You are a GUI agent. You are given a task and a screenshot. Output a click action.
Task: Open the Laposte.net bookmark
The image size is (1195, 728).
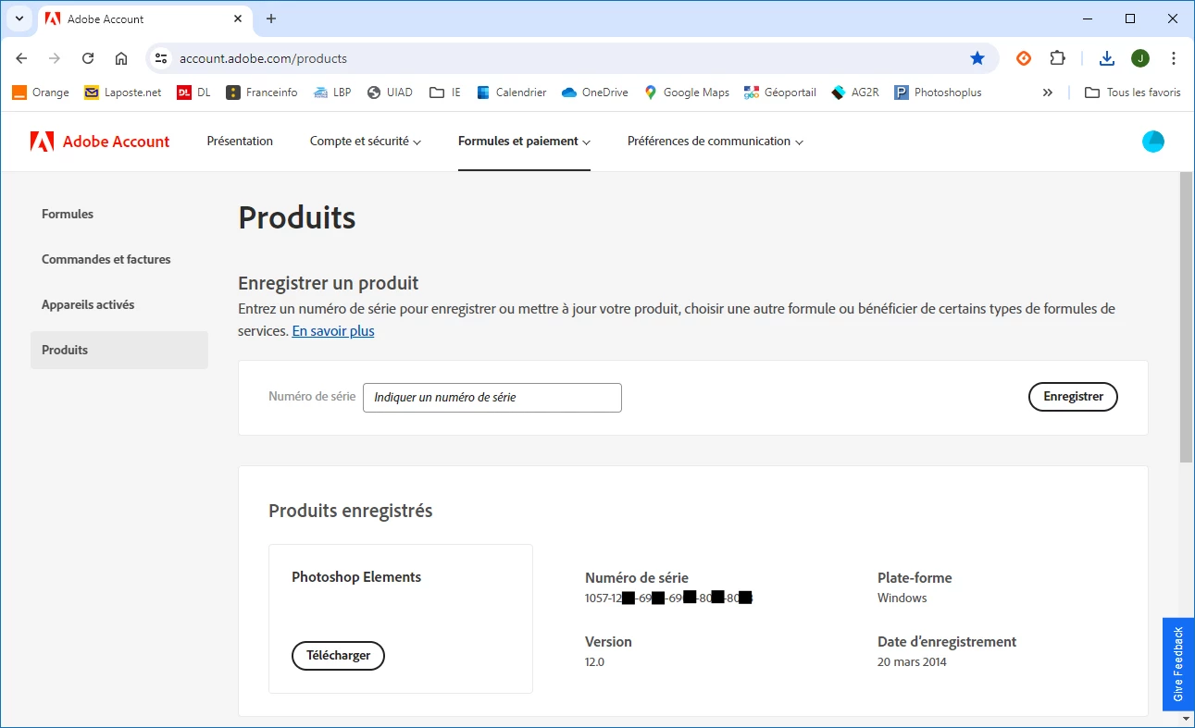pos(123,93)
